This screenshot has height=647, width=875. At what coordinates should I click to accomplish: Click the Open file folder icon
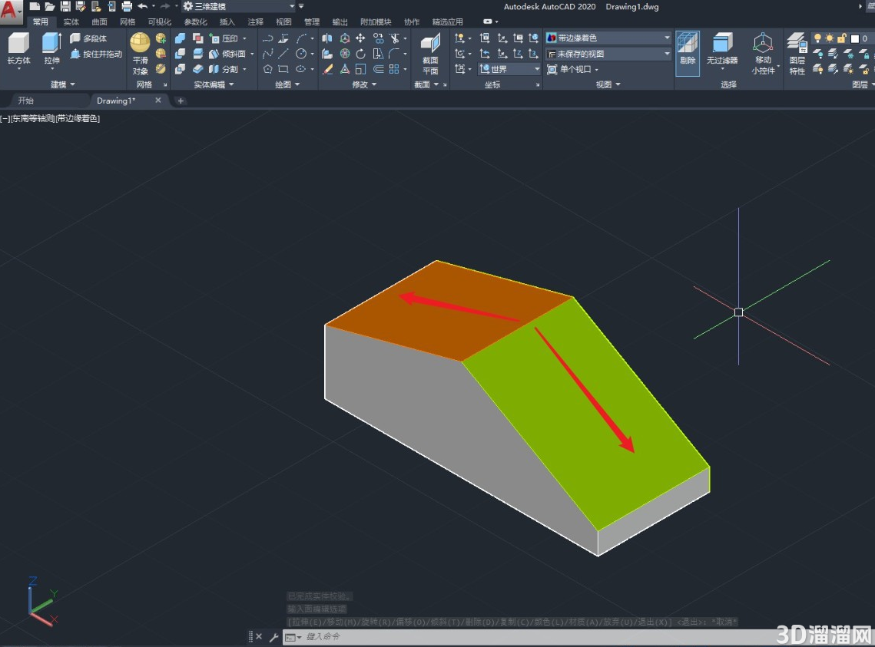pyautogui.click(x=50, y=6)
